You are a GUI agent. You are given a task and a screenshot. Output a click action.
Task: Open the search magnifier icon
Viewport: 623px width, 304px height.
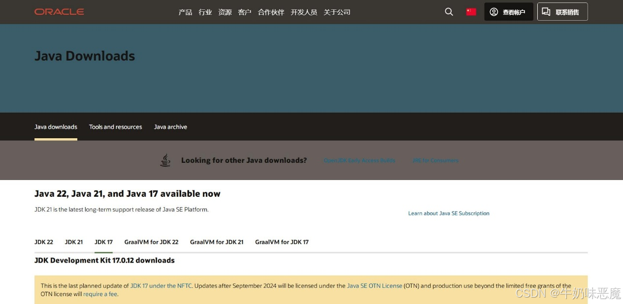coord(449,12)
